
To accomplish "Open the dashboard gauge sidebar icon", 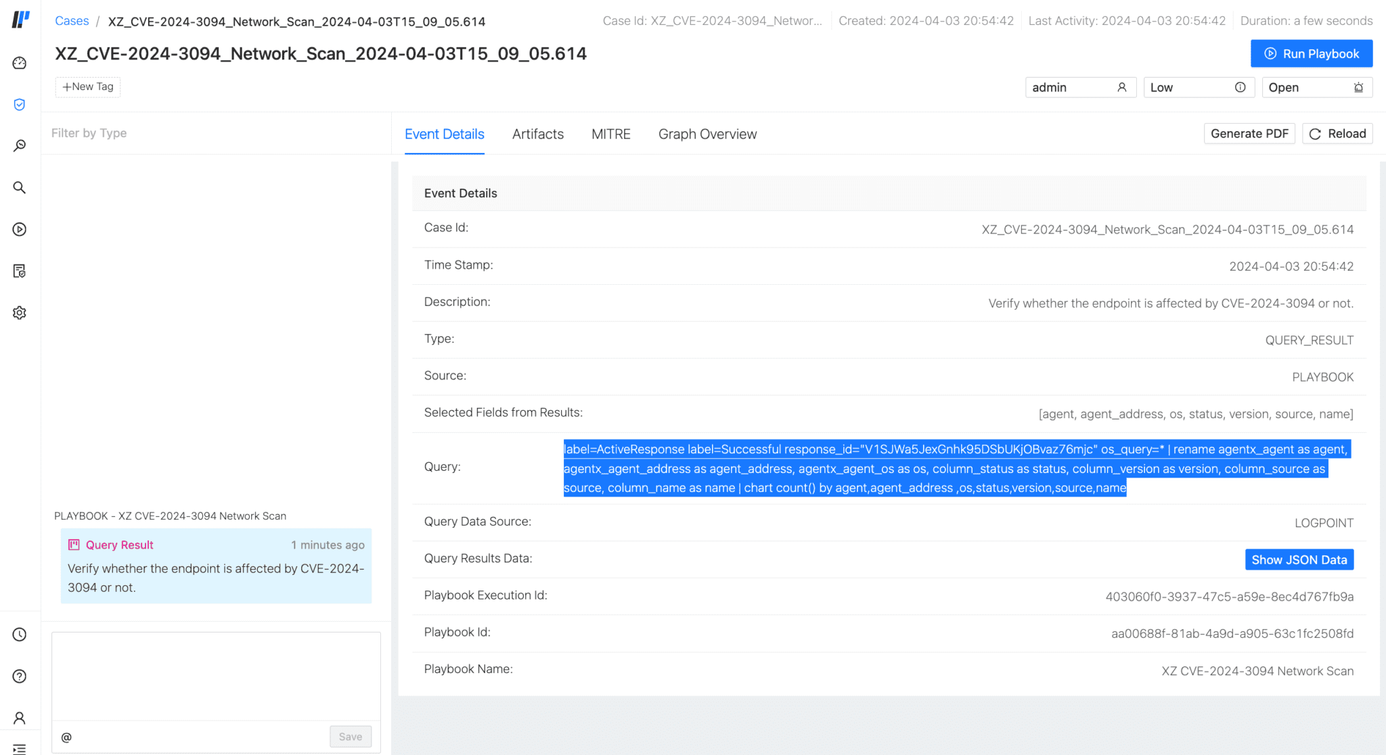I will click(20, 63).
